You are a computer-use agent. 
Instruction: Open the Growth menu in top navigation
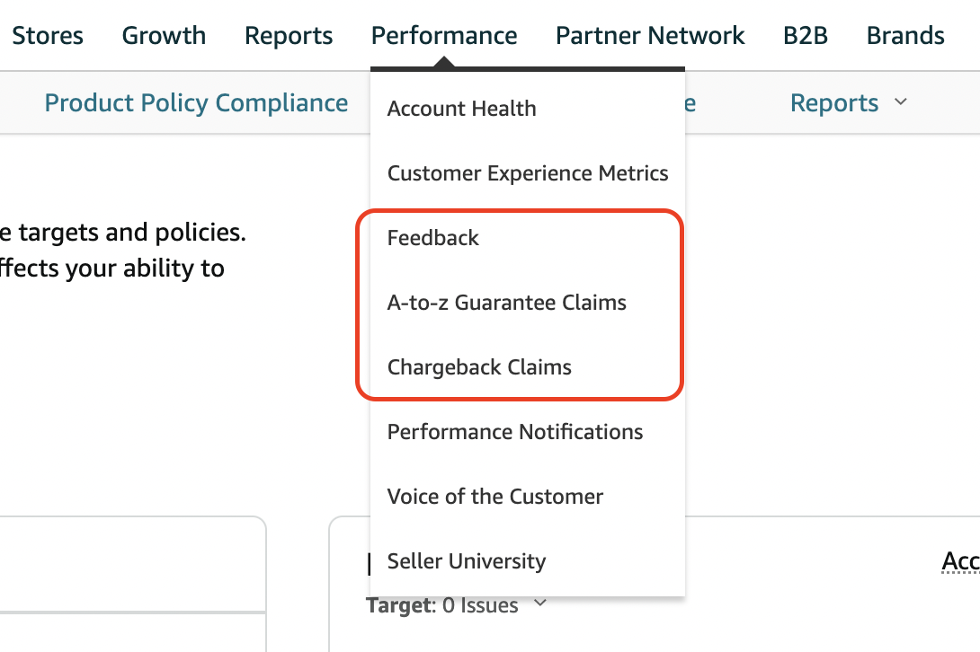tap(164, 36)
